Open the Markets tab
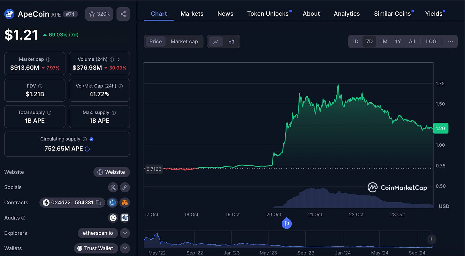465x256 pixels. 192,14
